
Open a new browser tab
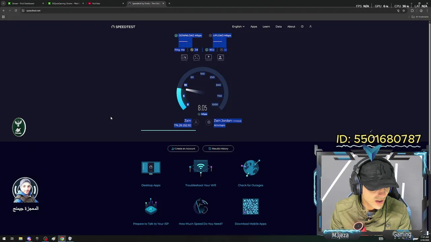click(169, 3)
